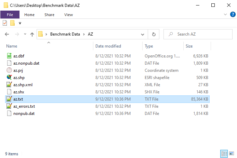Refresh the AZ folder view
The width and height of the screenshot is (237, 158).
(154, 34)
